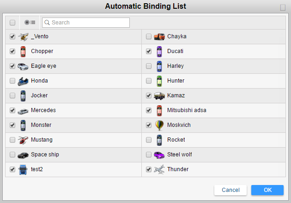Click the blue truck icon for test2
The width and height of the screenshot is (291, 203).
tap(23, 169)
